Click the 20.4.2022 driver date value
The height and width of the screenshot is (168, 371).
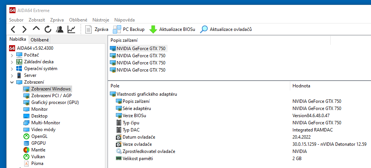302,137
